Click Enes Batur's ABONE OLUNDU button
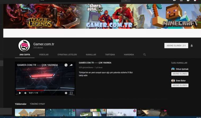This screenshot has width=201, height=118. click(180, 85)
